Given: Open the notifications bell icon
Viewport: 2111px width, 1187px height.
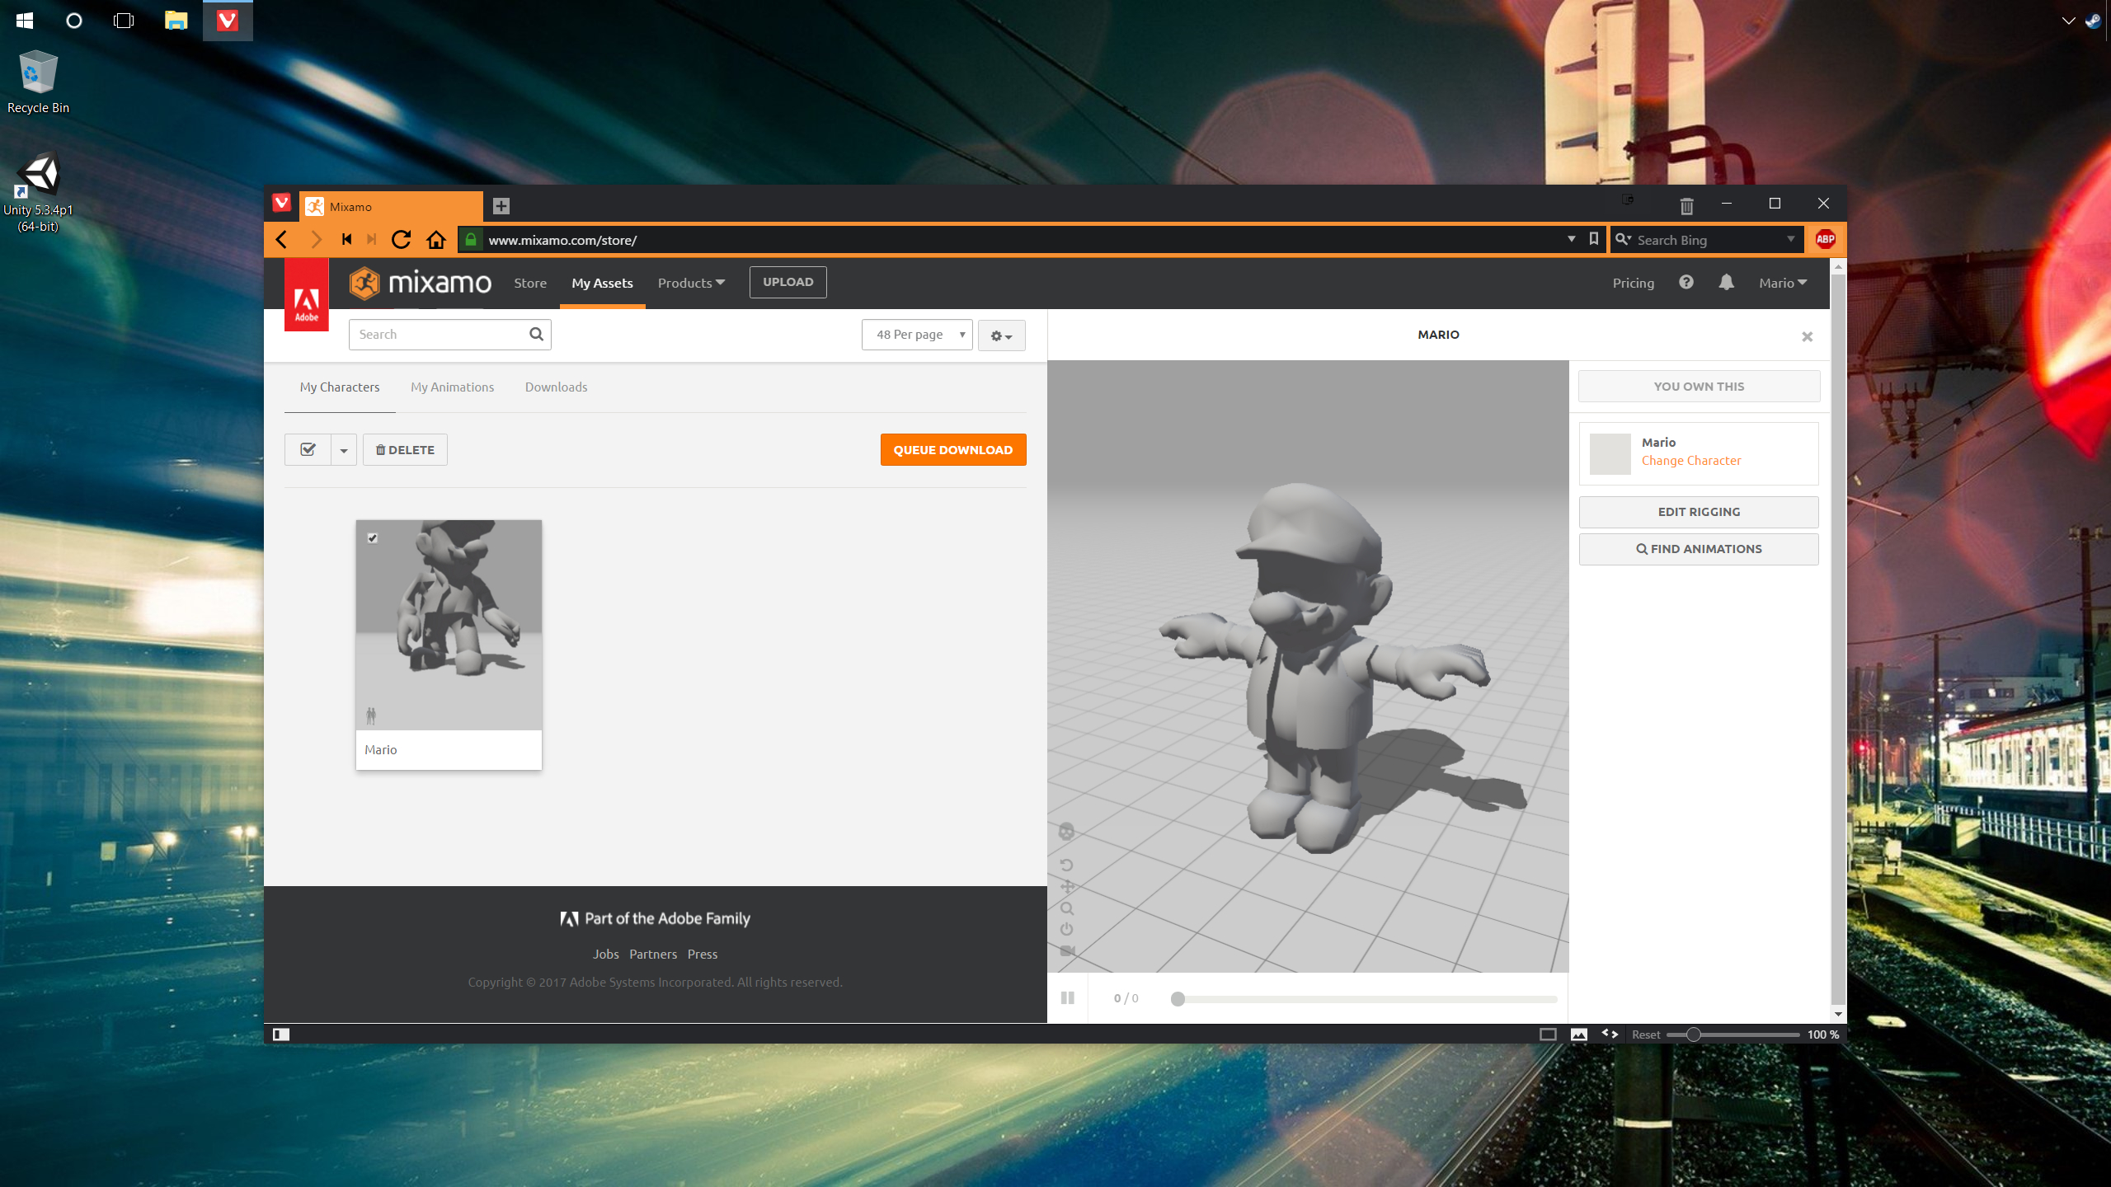Looking at the screenshot, I should pos(1726,283).
